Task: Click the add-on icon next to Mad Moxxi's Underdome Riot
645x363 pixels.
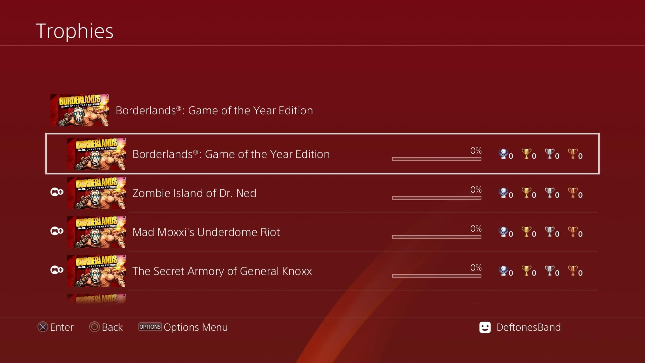Action: pyautogui.click(x=56, y=231)
